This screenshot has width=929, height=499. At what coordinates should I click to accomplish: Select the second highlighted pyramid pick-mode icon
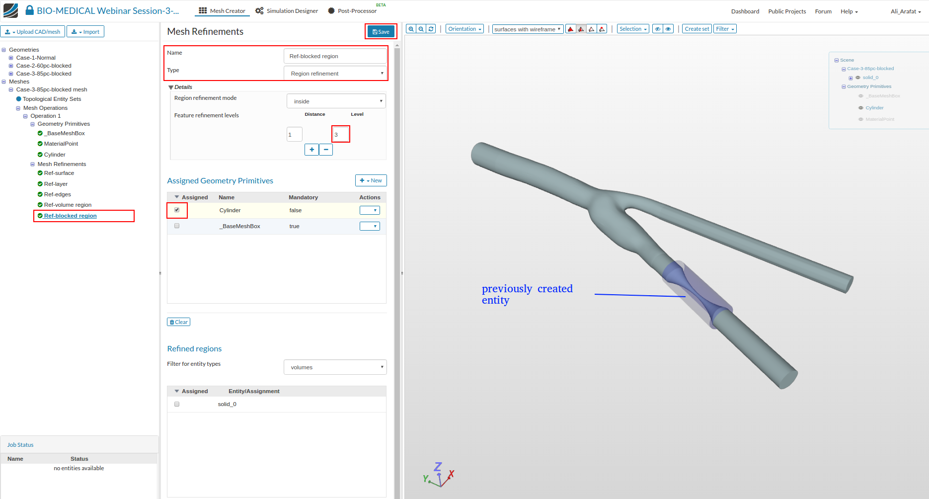(581, 29)
